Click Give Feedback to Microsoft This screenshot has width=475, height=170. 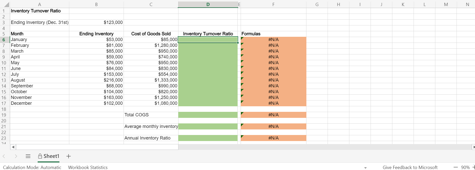click(x=410, y=167)
